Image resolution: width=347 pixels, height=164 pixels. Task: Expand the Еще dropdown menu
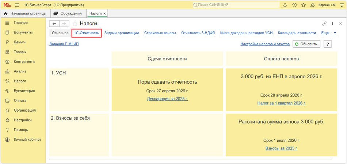329,33
